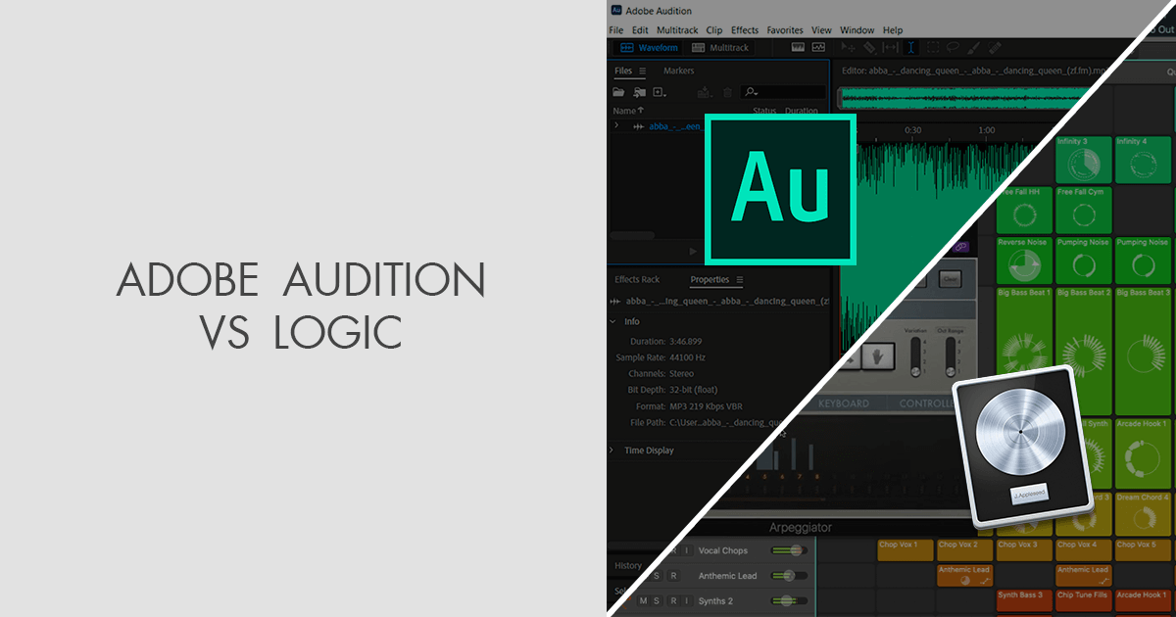Solo the Anthemic Lead track
Screen dimensions: 1176x617
coord(657,575)
